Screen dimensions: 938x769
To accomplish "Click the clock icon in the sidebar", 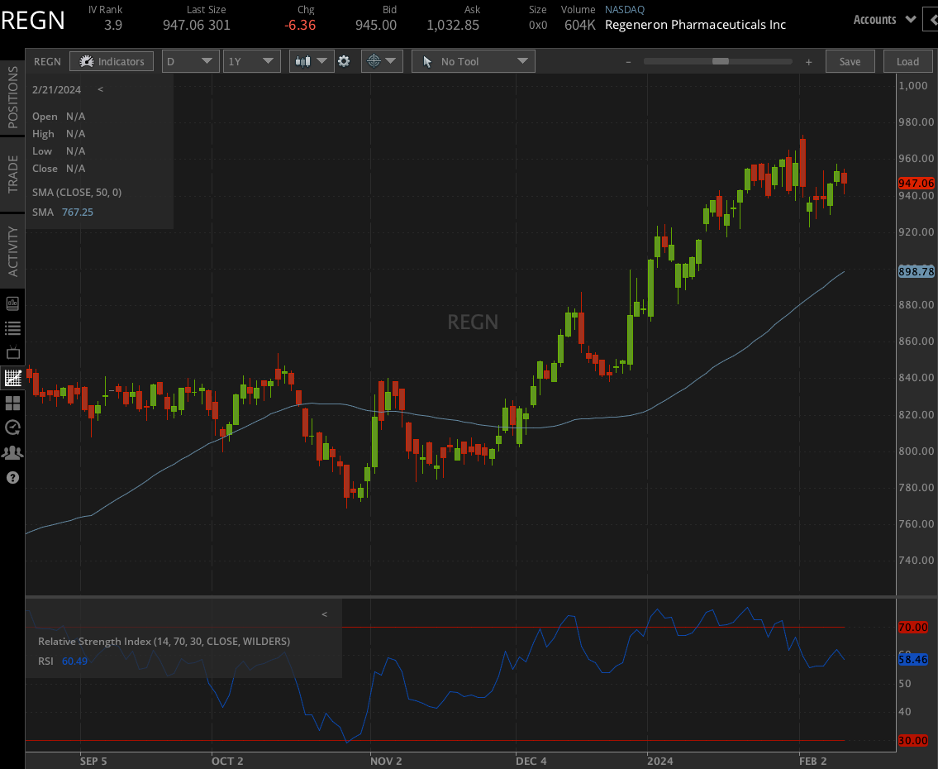I will [12, 427].
